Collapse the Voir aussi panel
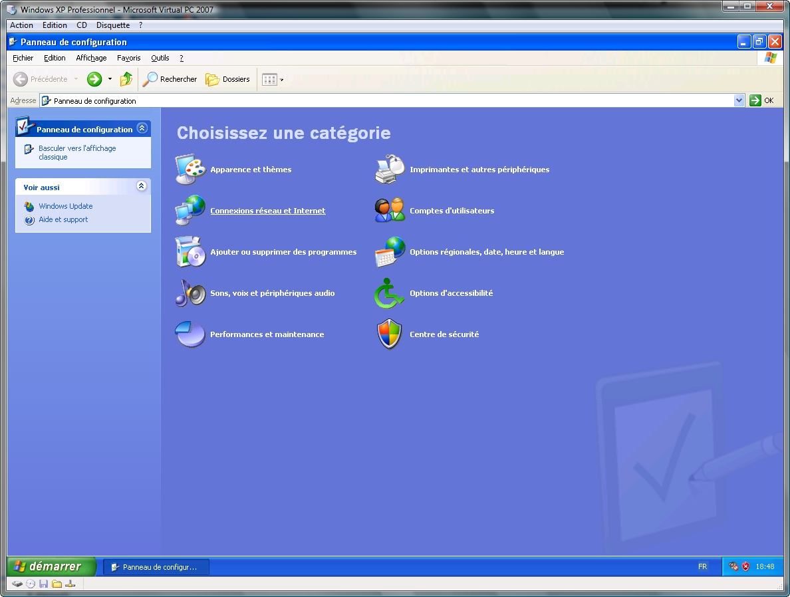 (142, 186)
